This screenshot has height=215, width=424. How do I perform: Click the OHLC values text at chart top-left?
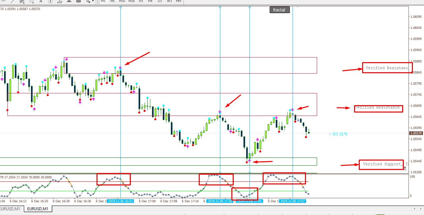click(20, 9)
